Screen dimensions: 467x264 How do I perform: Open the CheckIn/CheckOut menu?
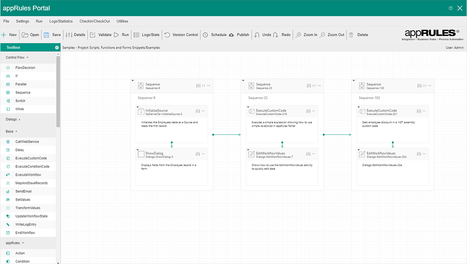click(x=95, y=21)
